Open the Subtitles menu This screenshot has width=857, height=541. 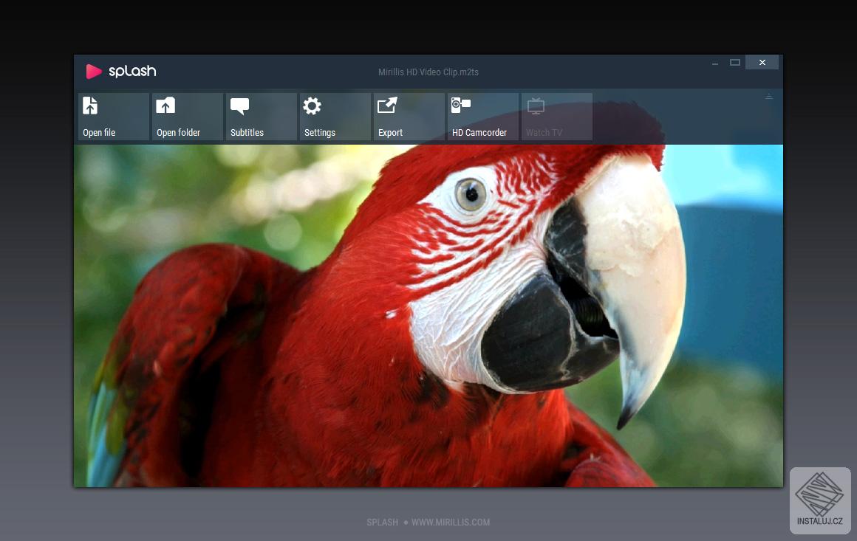262,117
